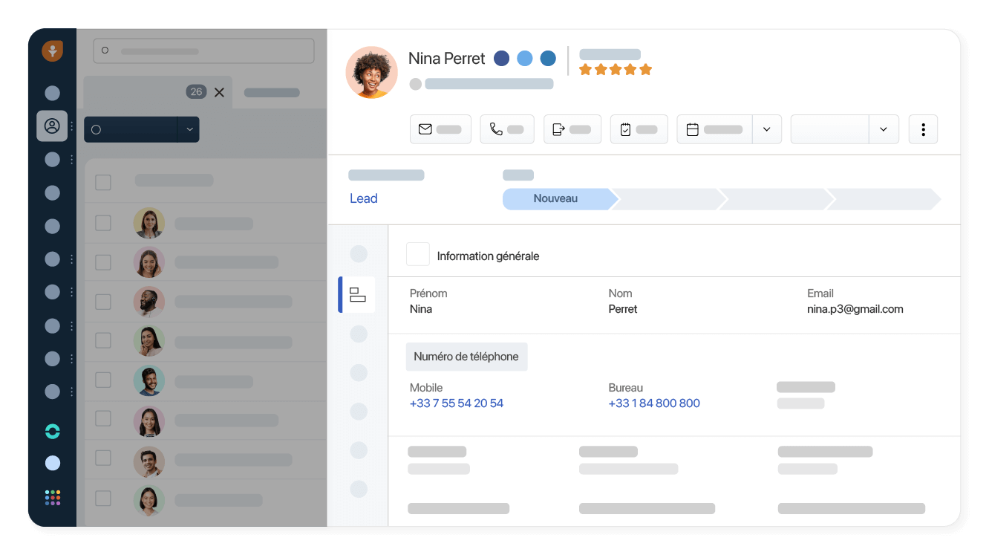Switch to the Lead tab

coord(363,198)
